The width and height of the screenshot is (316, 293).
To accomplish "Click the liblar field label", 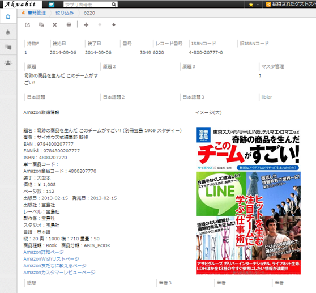I will pos(267,97).
